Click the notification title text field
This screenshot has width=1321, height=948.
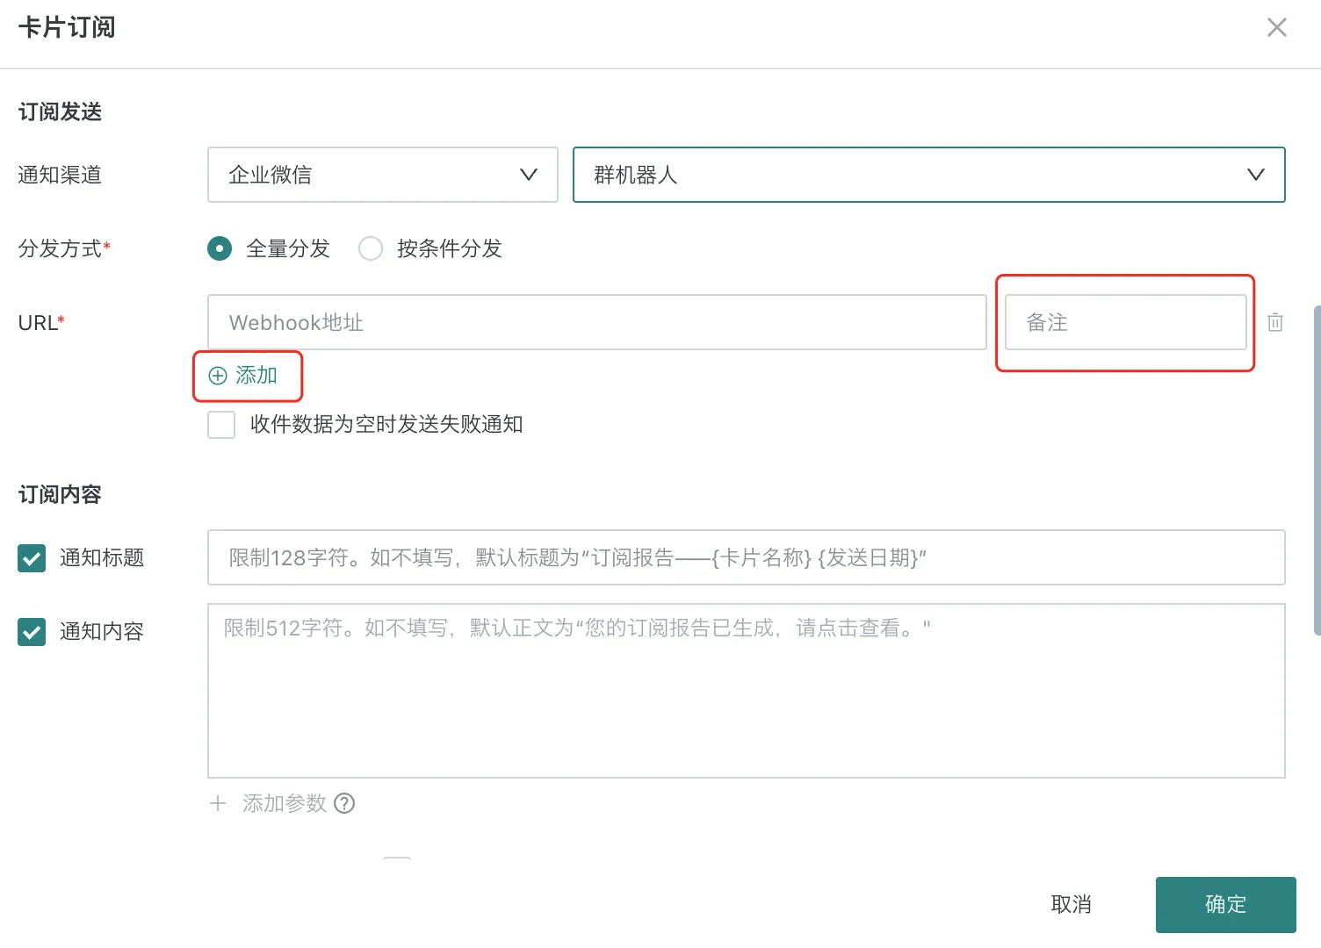coord(746,557)
